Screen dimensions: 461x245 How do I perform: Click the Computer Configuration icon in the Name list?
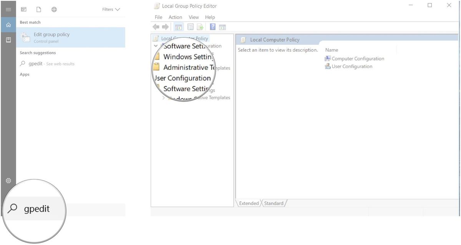tap(328, 59)
